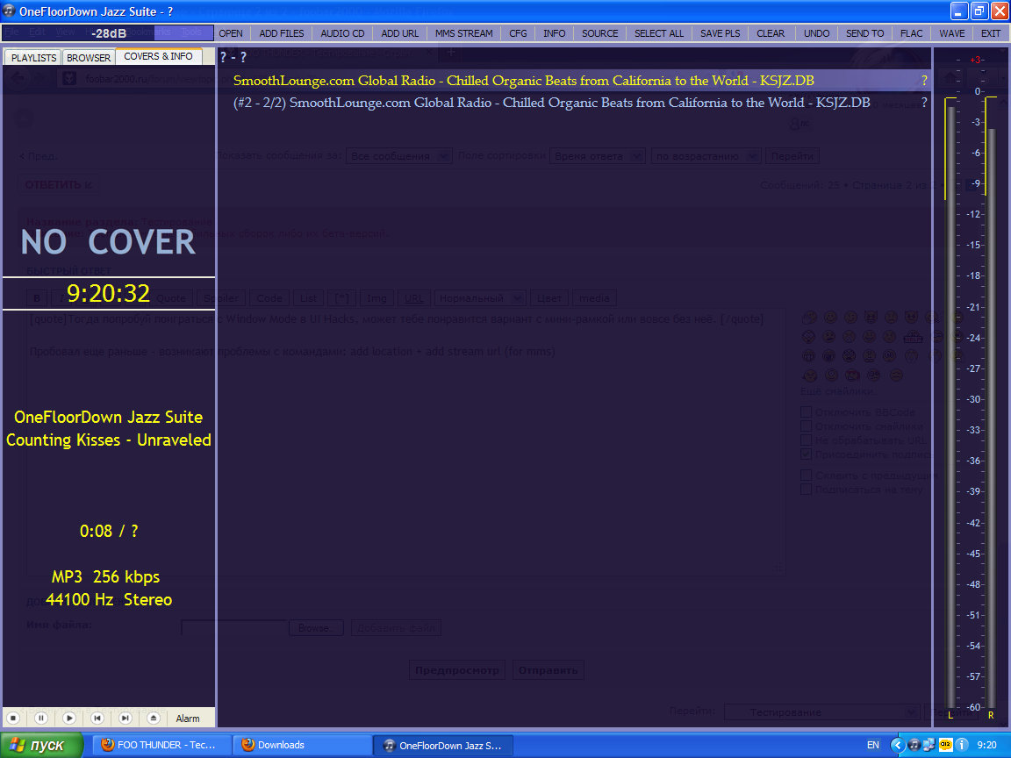Select the second SmoothLounge.com playlist entry
1011x758 pixels.
click(x=551, y=103)
